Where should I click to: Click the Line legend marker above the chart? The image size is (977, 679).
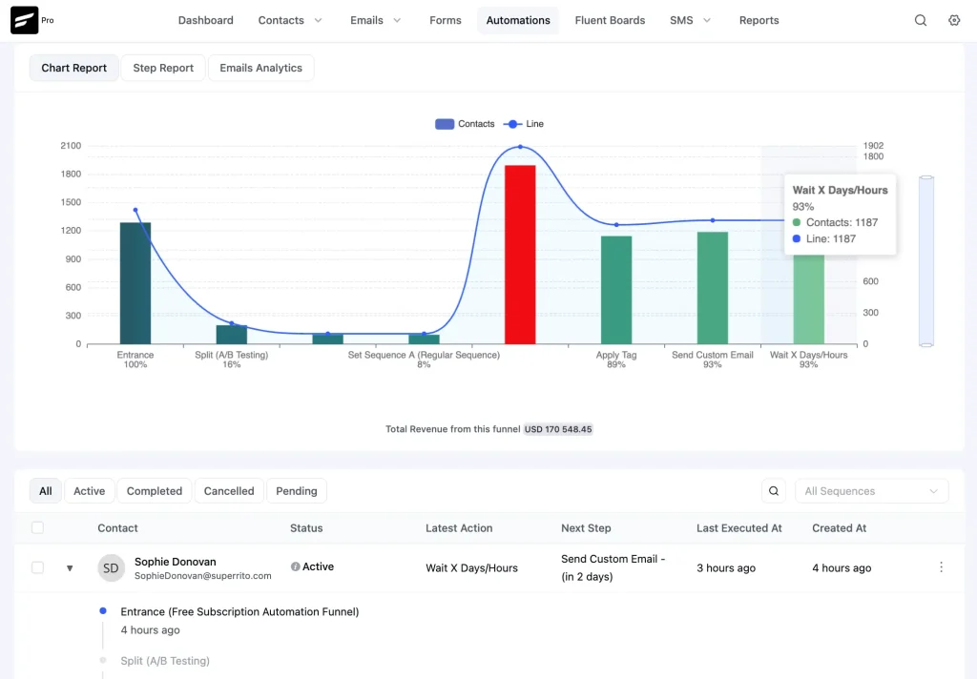(510, 123)
